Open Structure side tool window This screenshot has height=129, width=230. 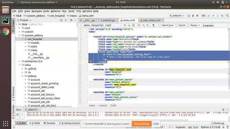(13, 94)
